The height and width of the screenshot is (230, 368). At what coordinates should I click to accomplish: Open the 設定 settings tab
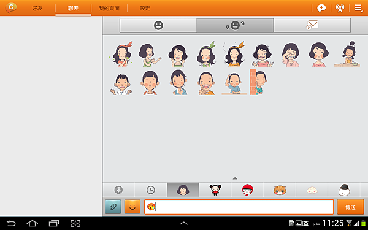(x=145, y=8)
